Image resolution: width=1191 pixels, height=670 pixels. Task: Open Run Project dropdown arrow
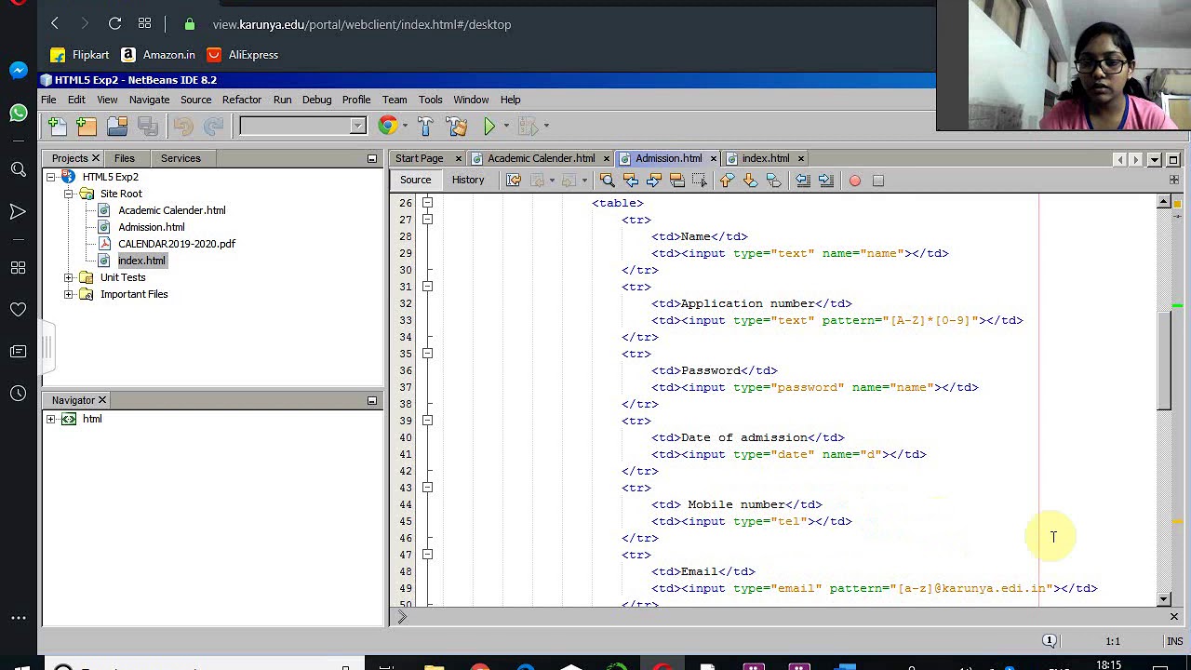coord(506,126)
